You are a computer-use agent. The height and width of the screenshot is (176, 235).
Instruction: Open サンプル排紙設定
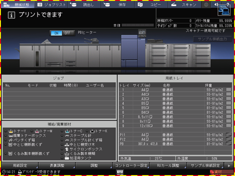coord(205,166)
